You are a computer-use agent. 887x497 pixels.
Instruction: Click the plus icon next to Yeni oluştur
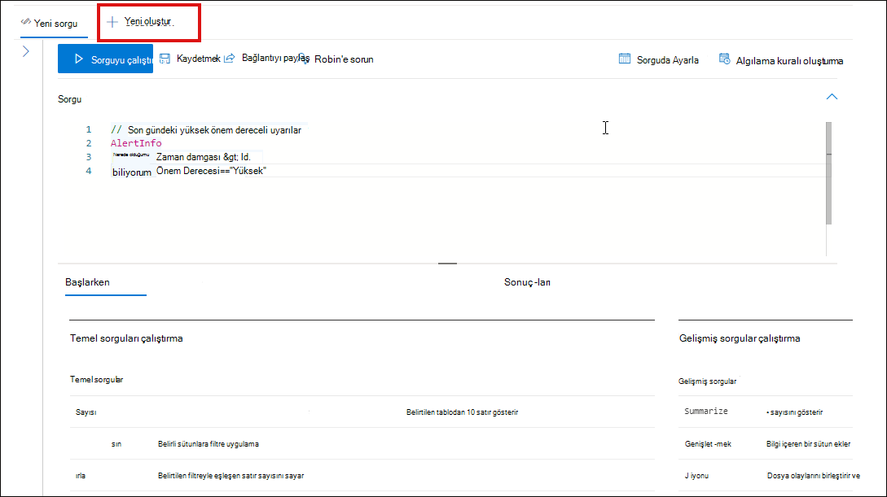click(112, 22)
